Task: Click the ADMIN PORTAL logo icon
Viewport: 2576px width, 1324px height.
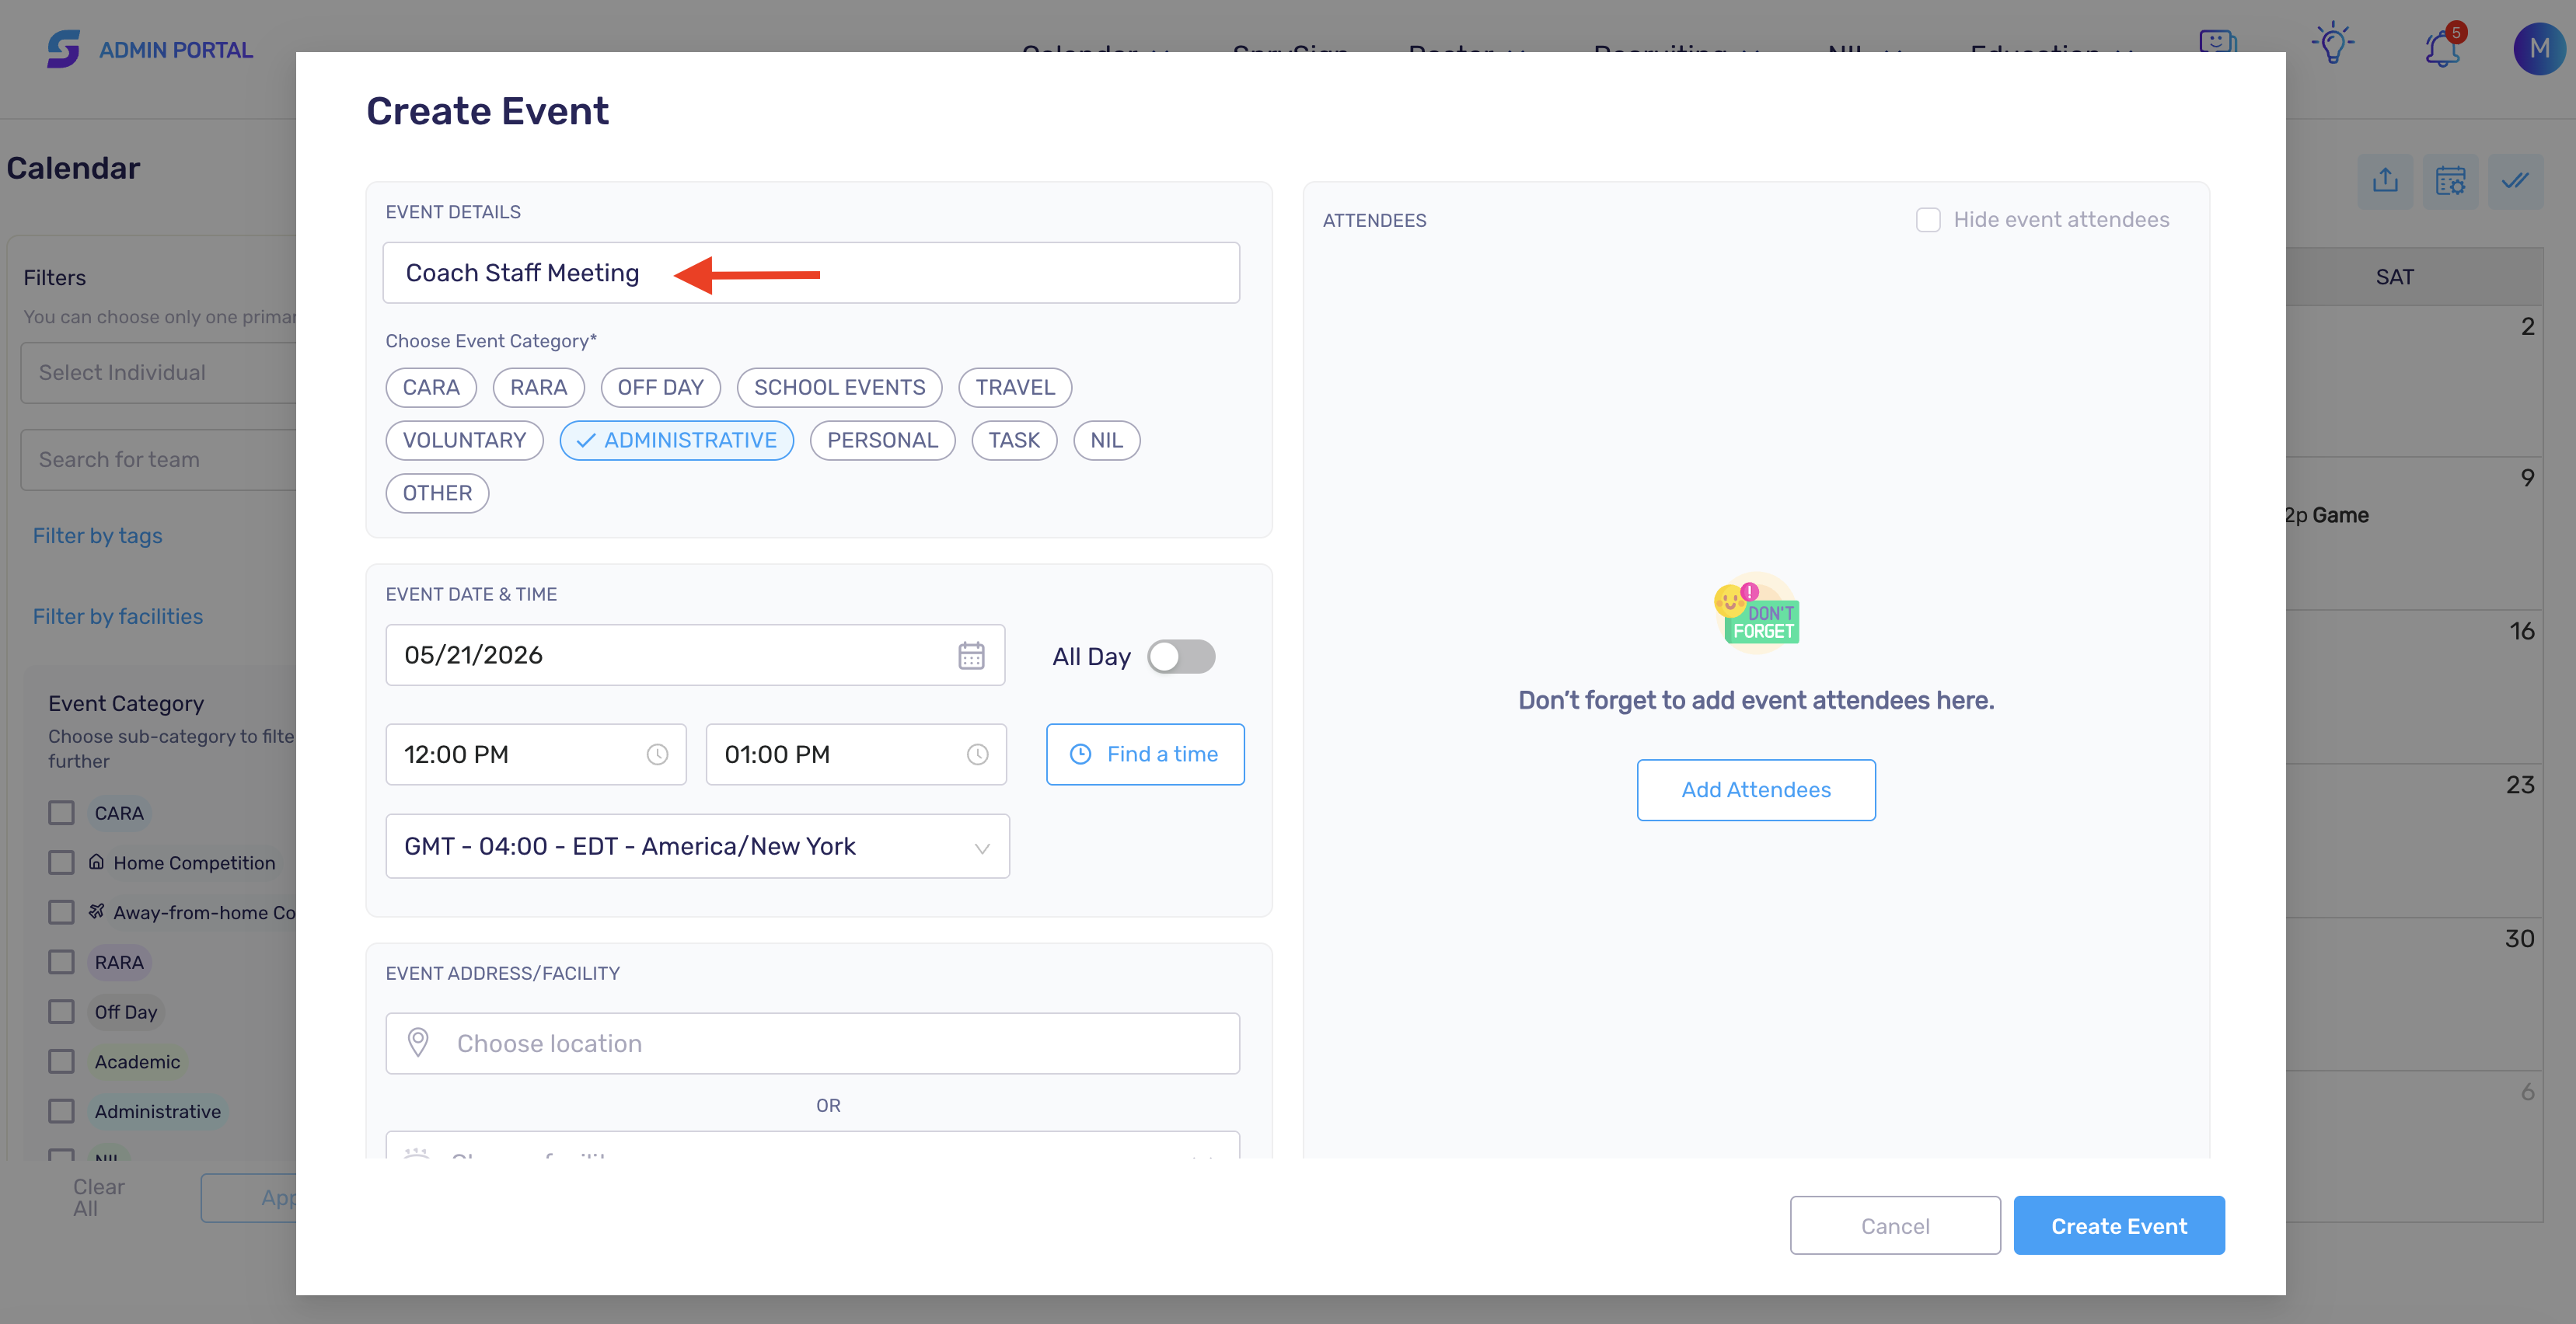Action: (63, 49)
